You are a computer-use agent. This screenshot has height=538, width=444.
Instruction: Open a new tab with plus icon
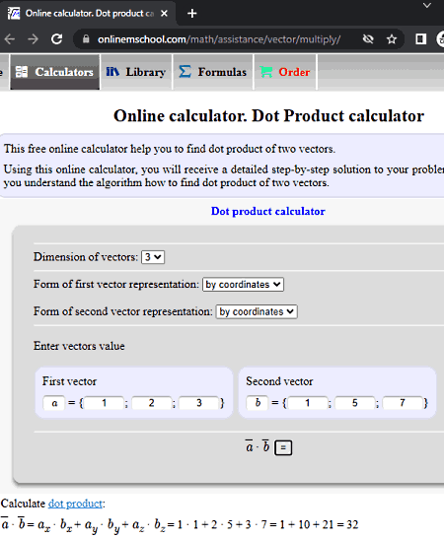tap(192, 14)
